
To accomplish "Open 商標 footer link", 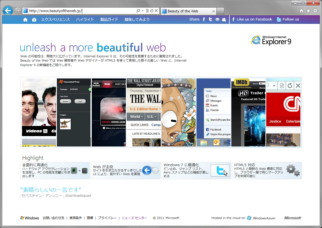I will 90,218.
